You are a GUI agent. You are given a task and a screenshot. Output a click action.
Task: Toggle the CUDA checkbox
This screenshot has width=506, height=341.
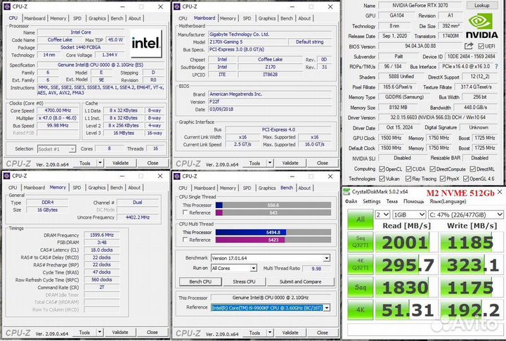click(x=408, y=169)
